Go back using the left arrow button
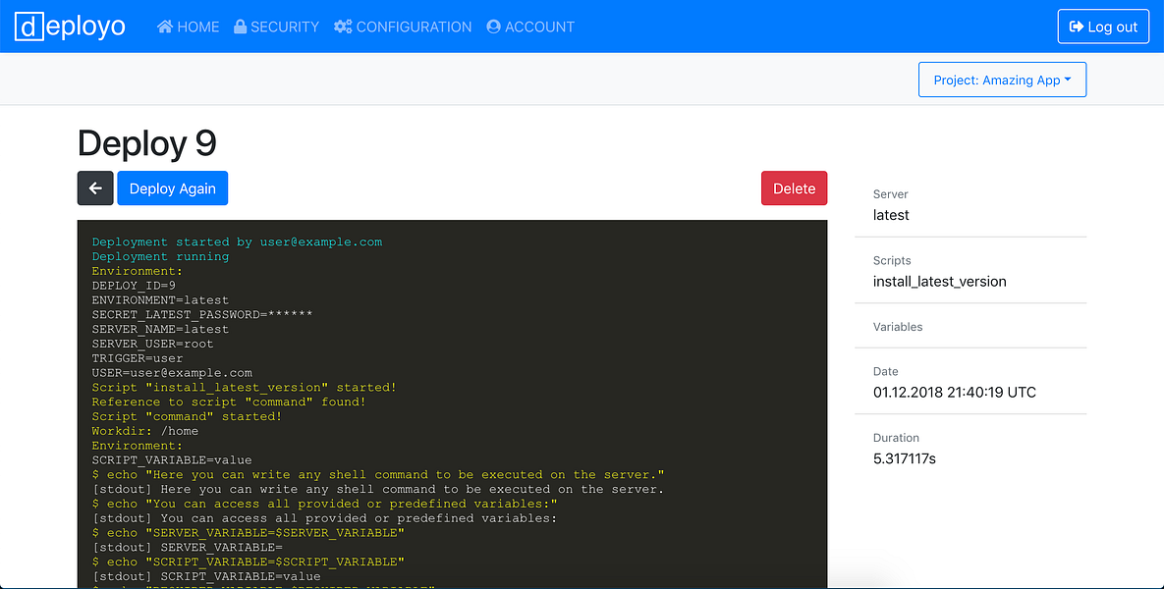 [x=95, y=188]
